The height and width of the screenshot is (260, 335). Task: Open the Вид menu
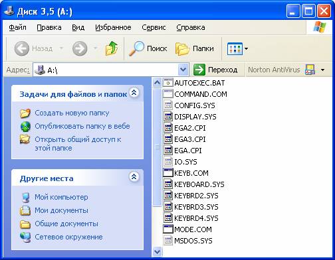coord(78,27)
